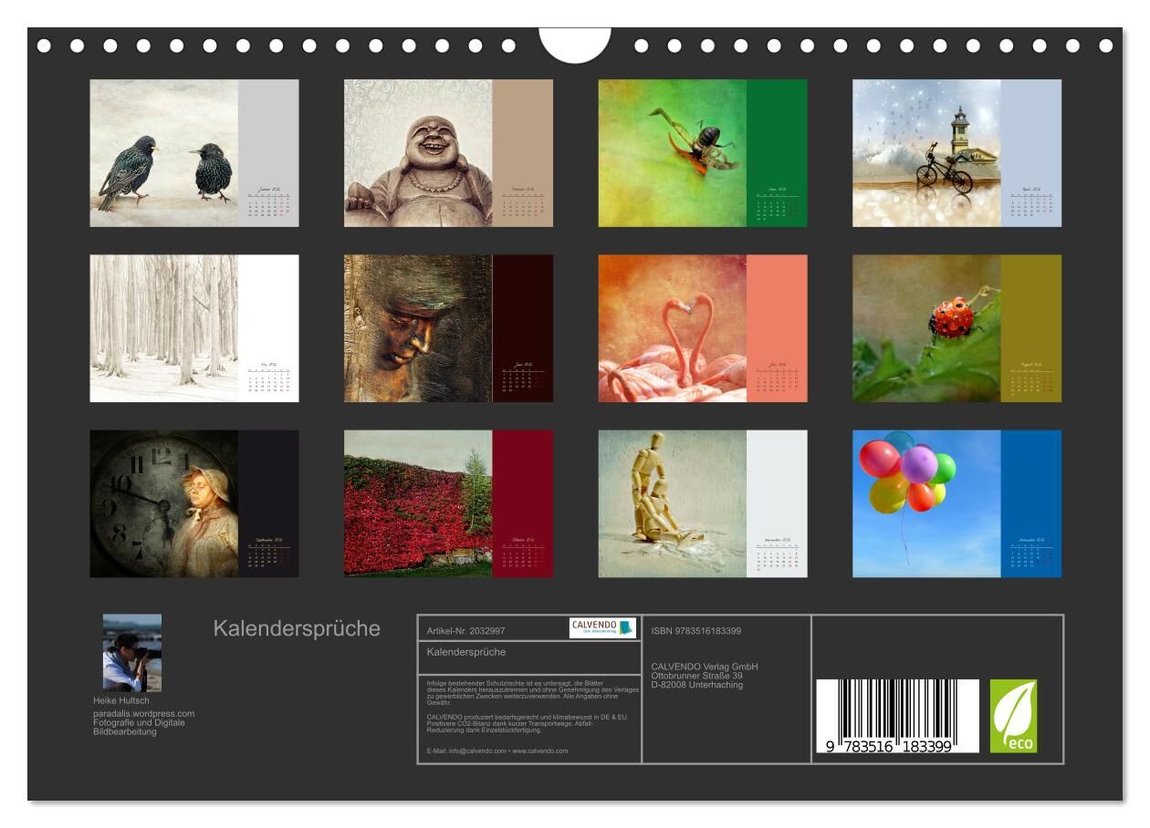The height and width of the screenshot is (828, 1150).
Task: Open the flamingo heart picture
Action: point(673,328)
